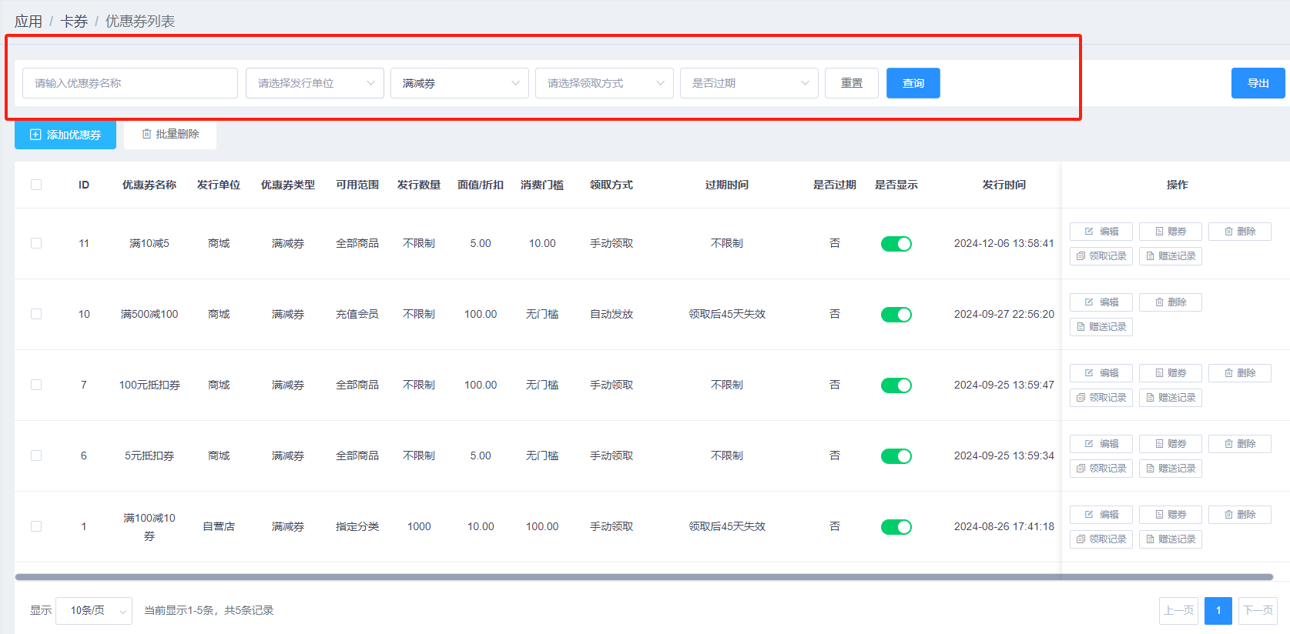Open the 请选择发行单位 dropdown
Image resolution: width=1290 pixels, height=634 pixels.
coord(314,83)
